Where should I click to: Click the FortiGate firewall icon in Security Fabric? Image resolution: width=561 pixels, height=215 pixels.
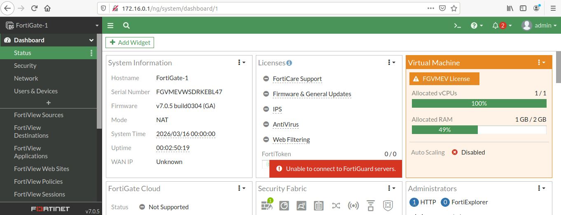(267, 205)
